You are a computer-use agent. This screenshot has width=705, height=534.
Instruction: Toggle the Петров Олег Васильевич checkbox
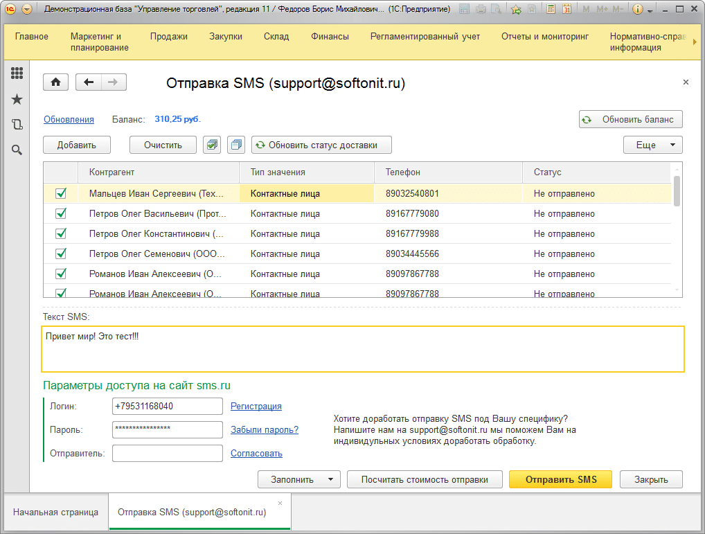(x=61, y=214)
